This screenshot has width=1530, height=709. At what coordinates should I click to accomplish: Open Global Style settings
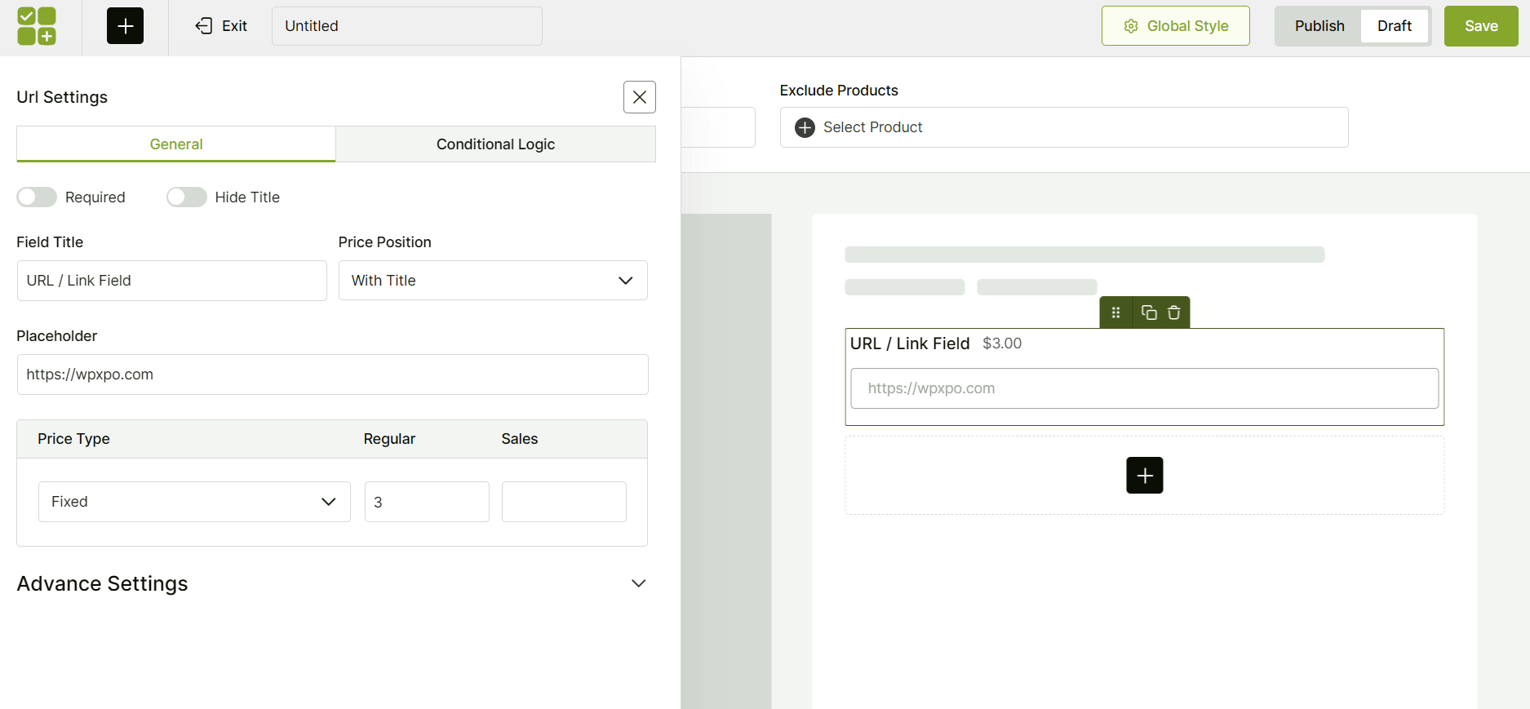[1176, 26]
